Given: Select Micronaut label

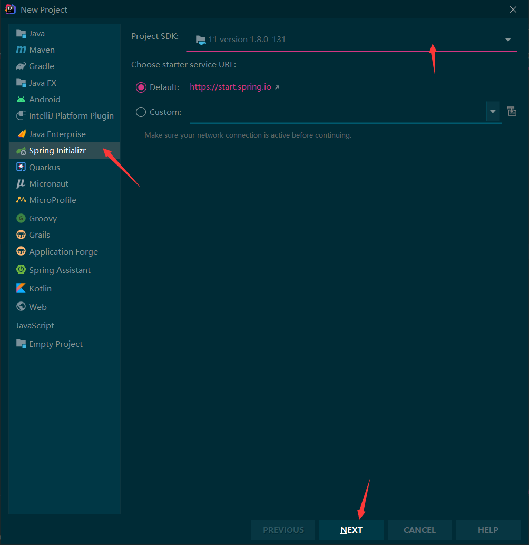Looking at the screenshot, I should tap(48, 184).
